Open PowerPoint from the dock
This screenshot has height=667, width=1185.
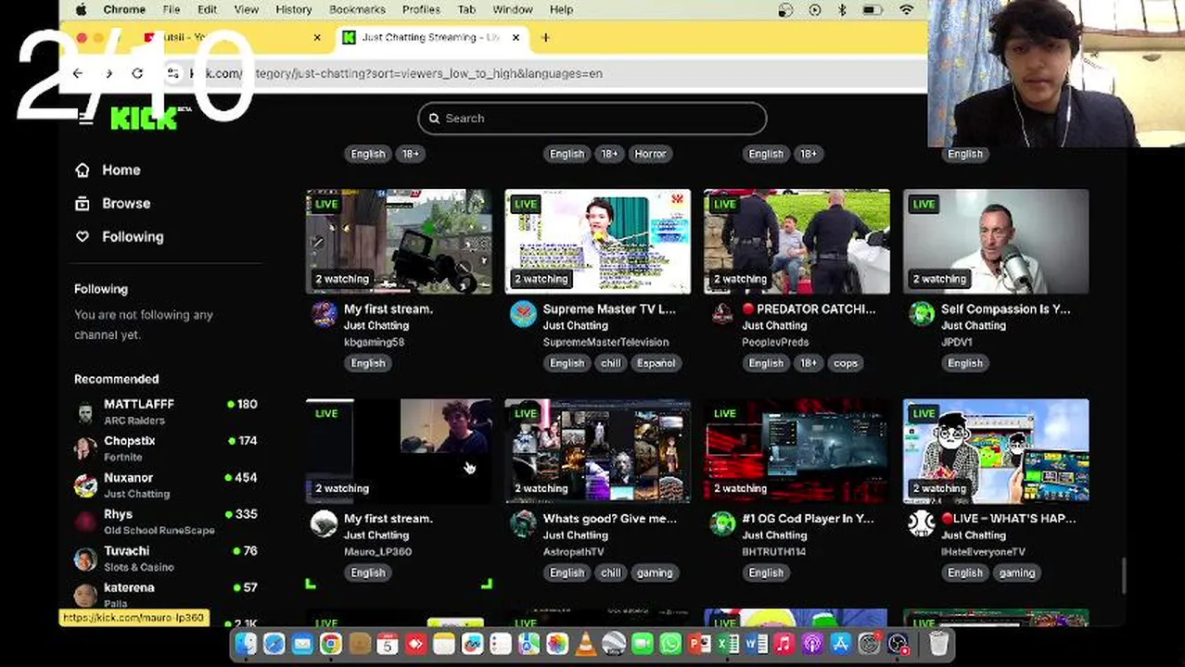coord(700,644)
